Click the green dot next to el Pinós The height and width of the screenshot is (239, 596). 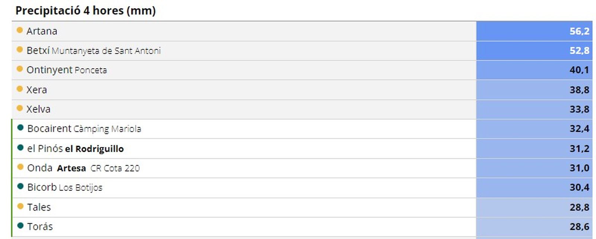point(20,148)
